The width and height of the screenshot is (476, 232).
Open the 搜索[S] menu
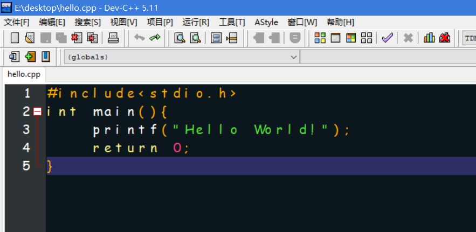[88, 22]
